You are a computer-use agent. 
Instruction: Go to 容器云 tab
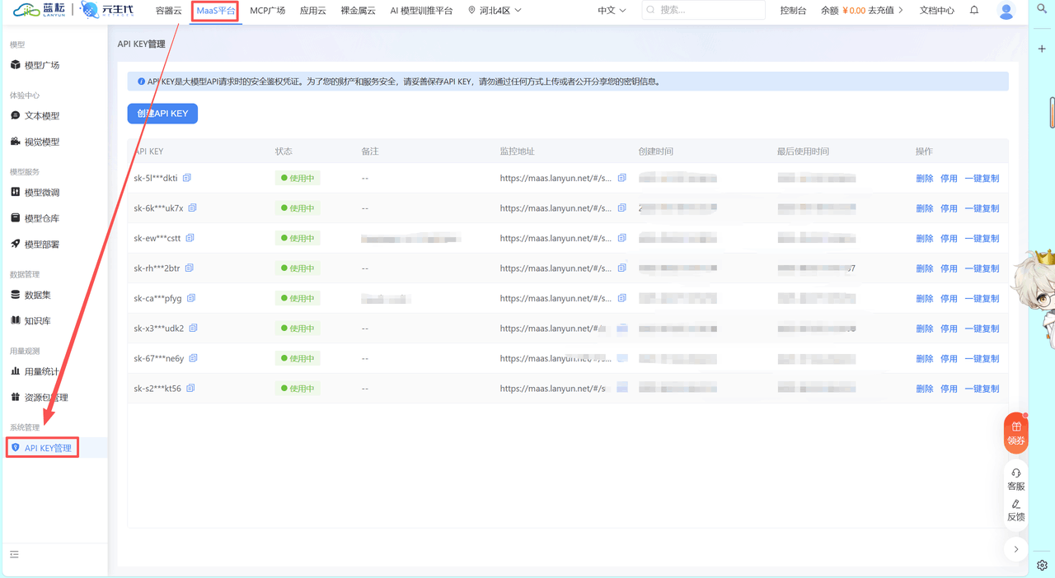[x=168, y=11]
